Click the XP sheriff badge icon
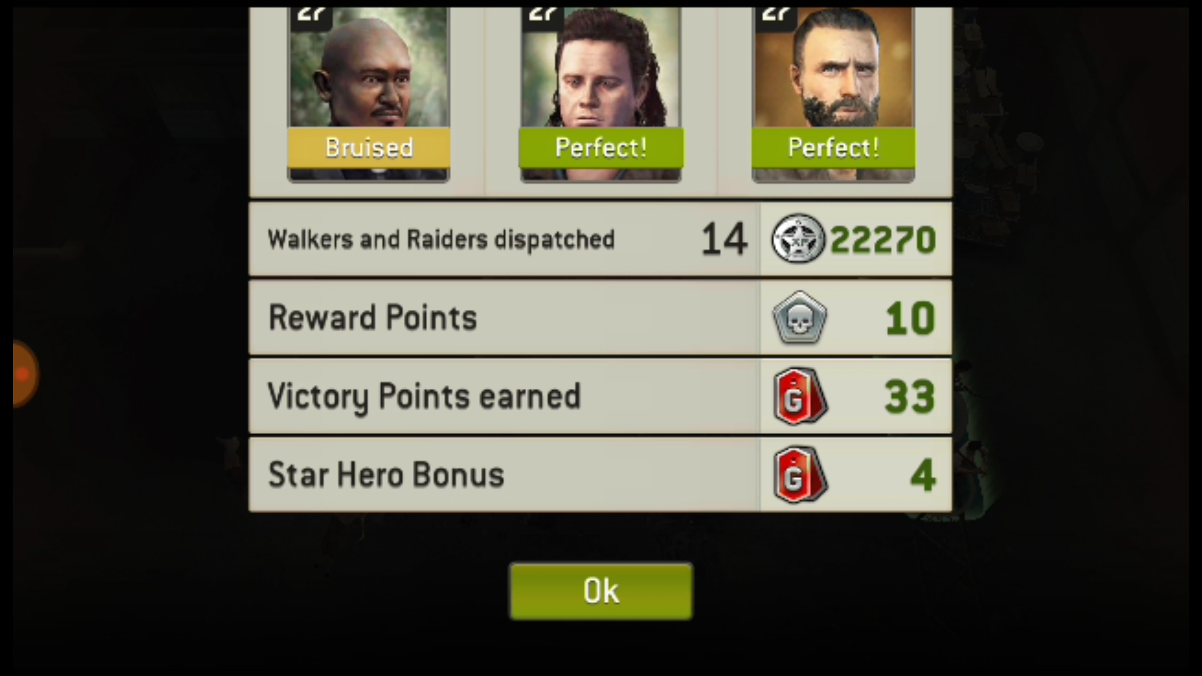This screenshot has height=676, width=1202. 798,239
